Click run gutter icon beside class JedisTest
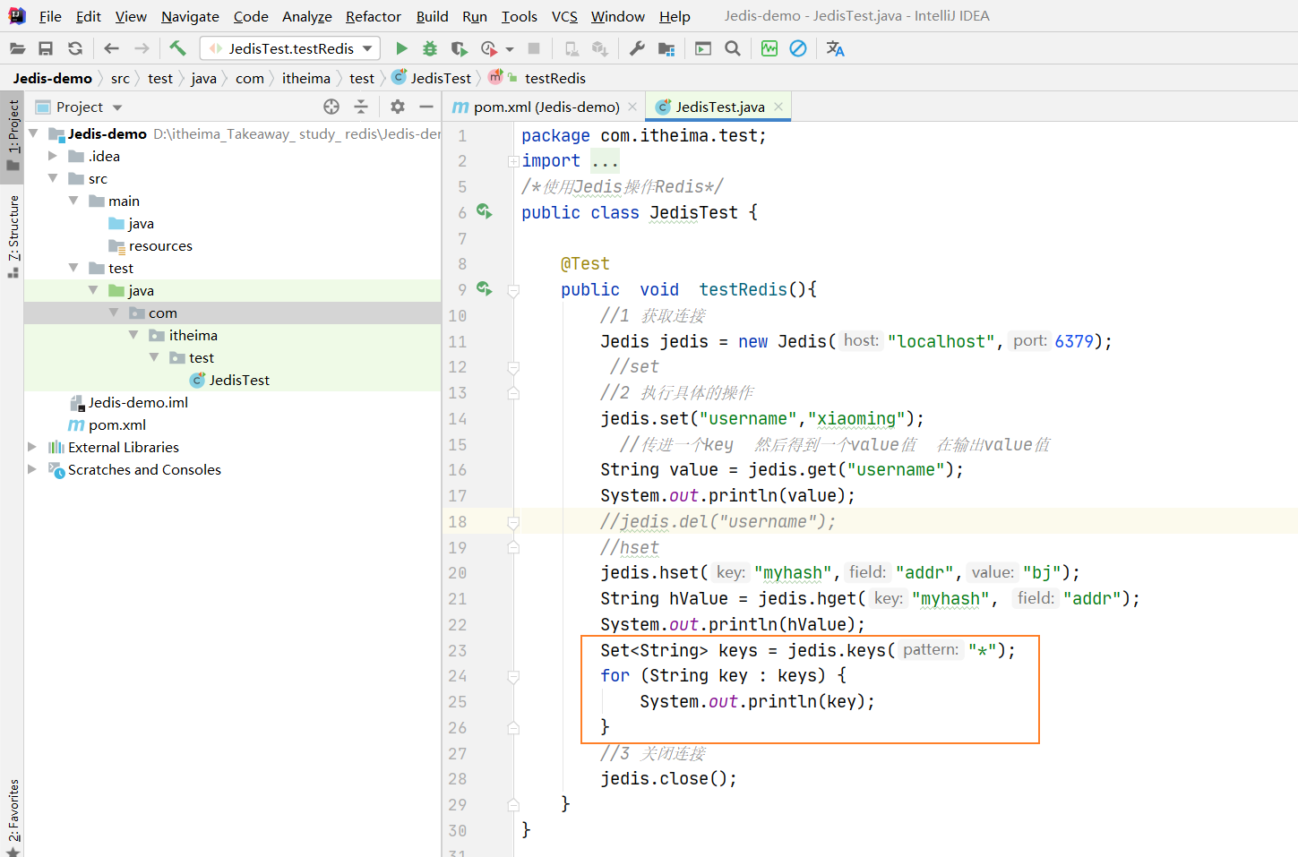This screenshot has width=1298, height=857. click(x=485, y=211)
